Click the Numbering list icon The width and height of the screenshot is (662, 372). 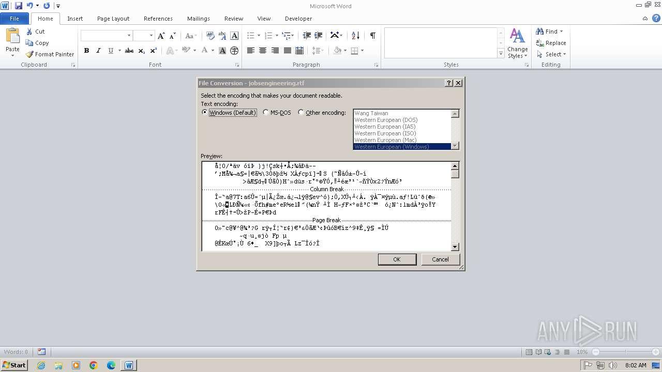tap(268, 36)
